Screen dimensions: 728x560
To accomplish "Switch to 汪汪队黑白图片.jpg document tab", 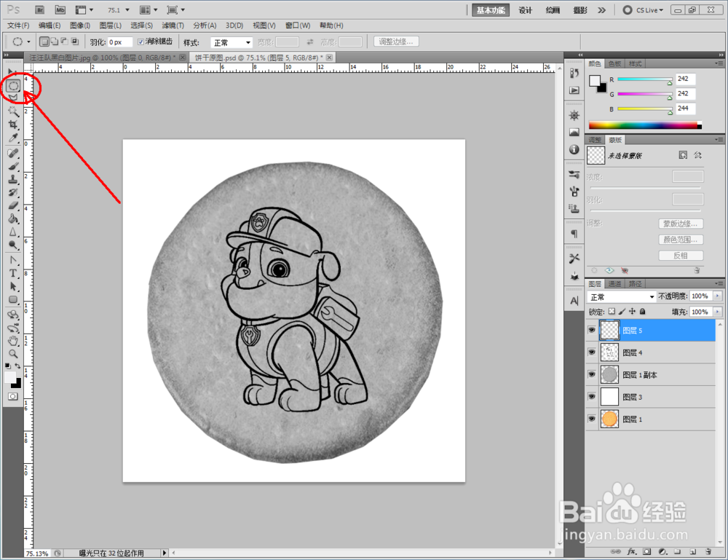I will 102,58.
